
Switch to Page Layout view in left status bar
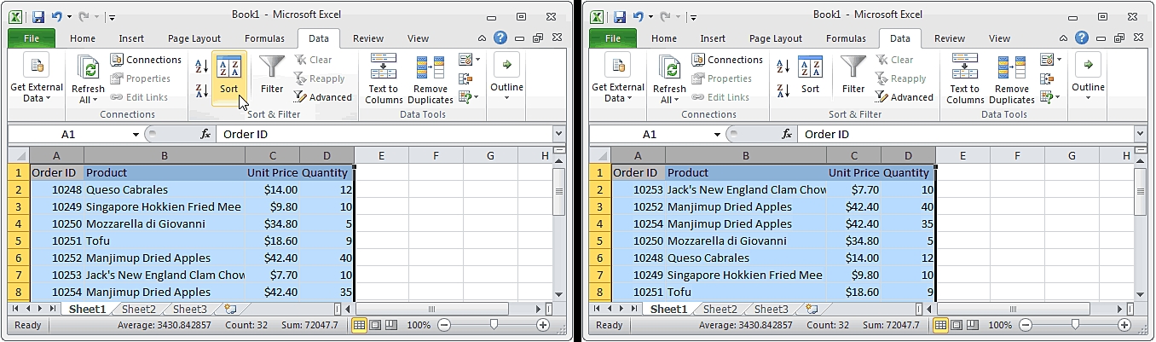375,325
